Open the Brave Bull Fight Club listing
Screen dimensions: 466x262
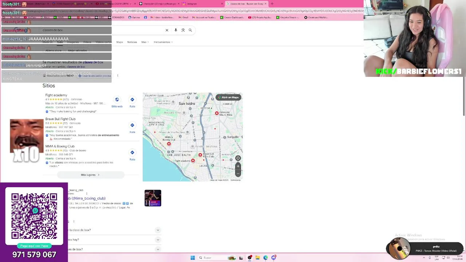(60, 119)
